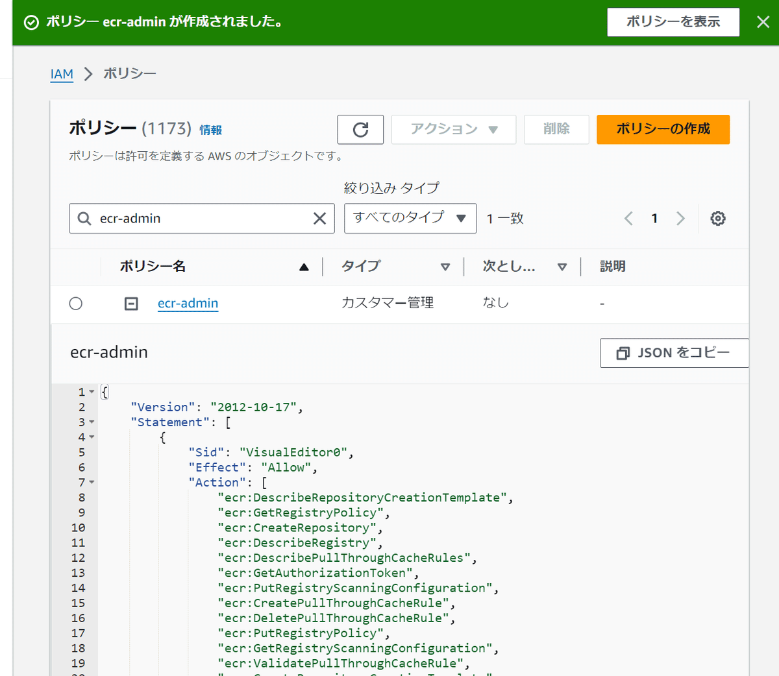Click the "ecr:DescribePullThroughCacheRules" line
Viewport: 779px width, 676px height.
tap(347, 558)
